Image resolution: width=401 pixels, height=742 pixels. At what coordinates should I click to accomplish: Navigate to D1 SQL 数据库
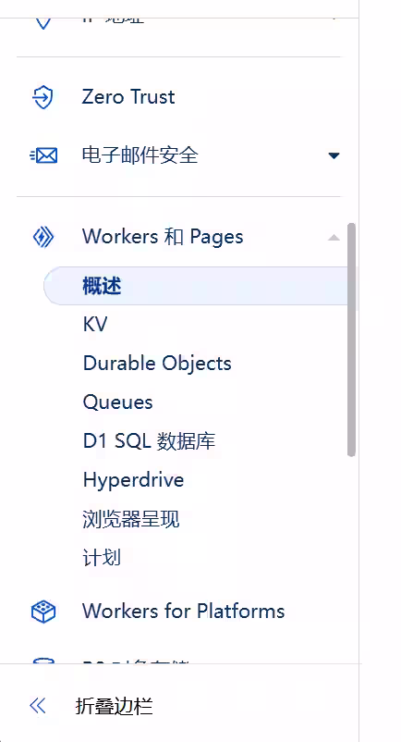150,441
